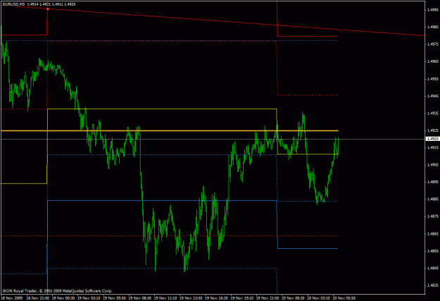This screenshot has height=301, width=440.
Task: Click the 19 Nov 05:50 time label
Action: click(114, 298)
